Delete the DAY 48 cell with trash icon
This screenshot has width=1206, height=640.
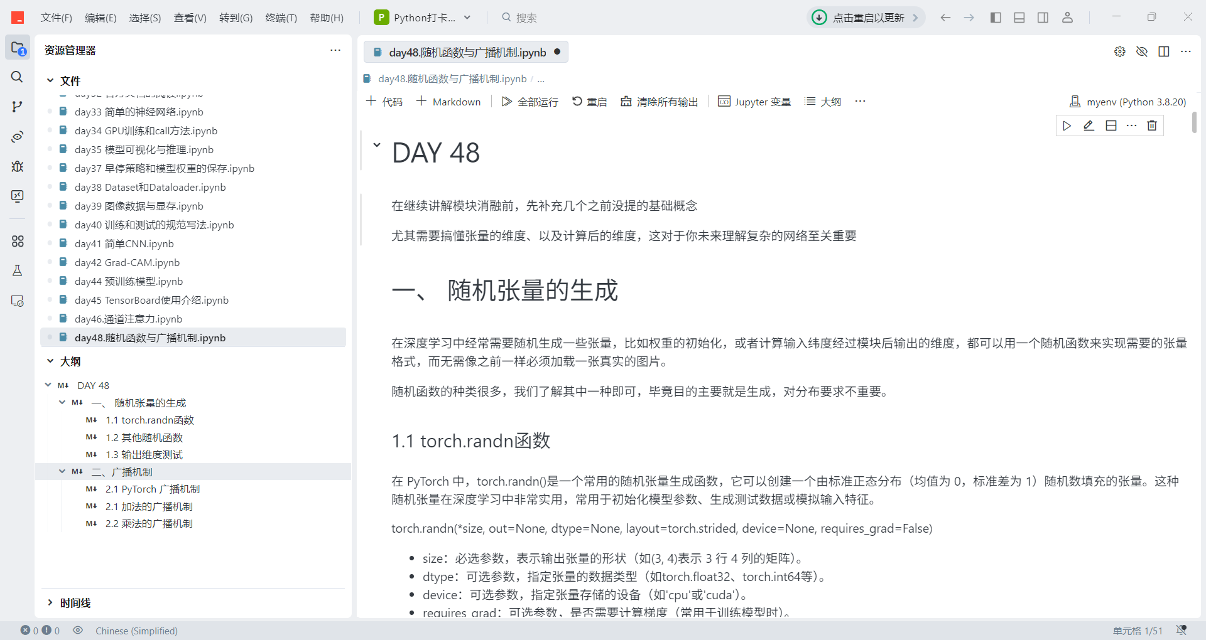click(x=1151, y=125)
